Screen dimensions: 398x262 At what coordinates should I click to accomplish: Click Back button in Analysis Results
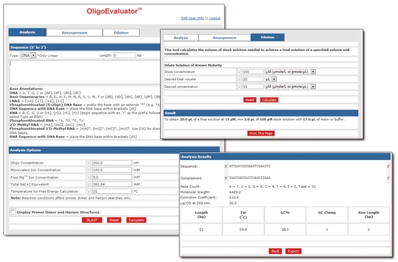tap(275, 251)
